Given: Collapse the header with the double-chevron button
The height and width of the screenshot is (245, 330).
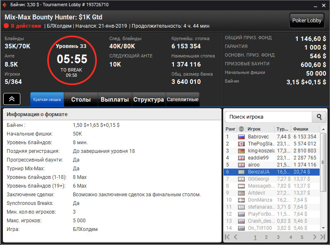Looking at the screenshot, I should tap(12, 99).
